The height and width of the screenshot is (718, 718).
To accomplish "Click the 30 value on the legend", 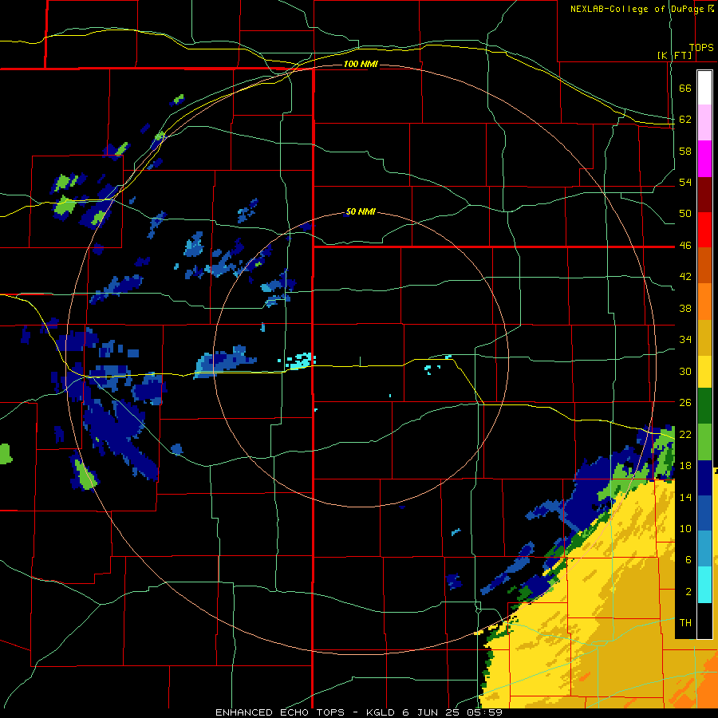I will (685, 371).
